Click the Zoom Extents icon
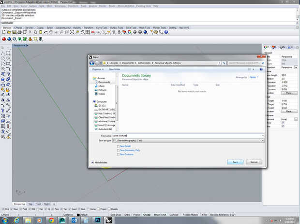Viewport: 300px width, 224px height. pos(72,32)
